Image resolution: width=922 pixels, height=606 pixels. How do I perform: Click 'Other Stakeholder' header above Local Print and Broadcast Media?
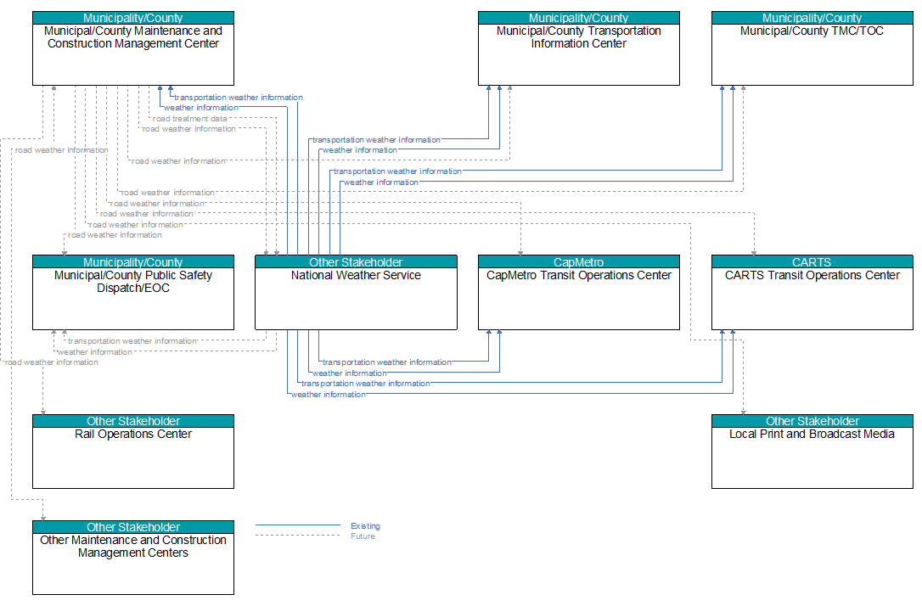pos(812,421)
